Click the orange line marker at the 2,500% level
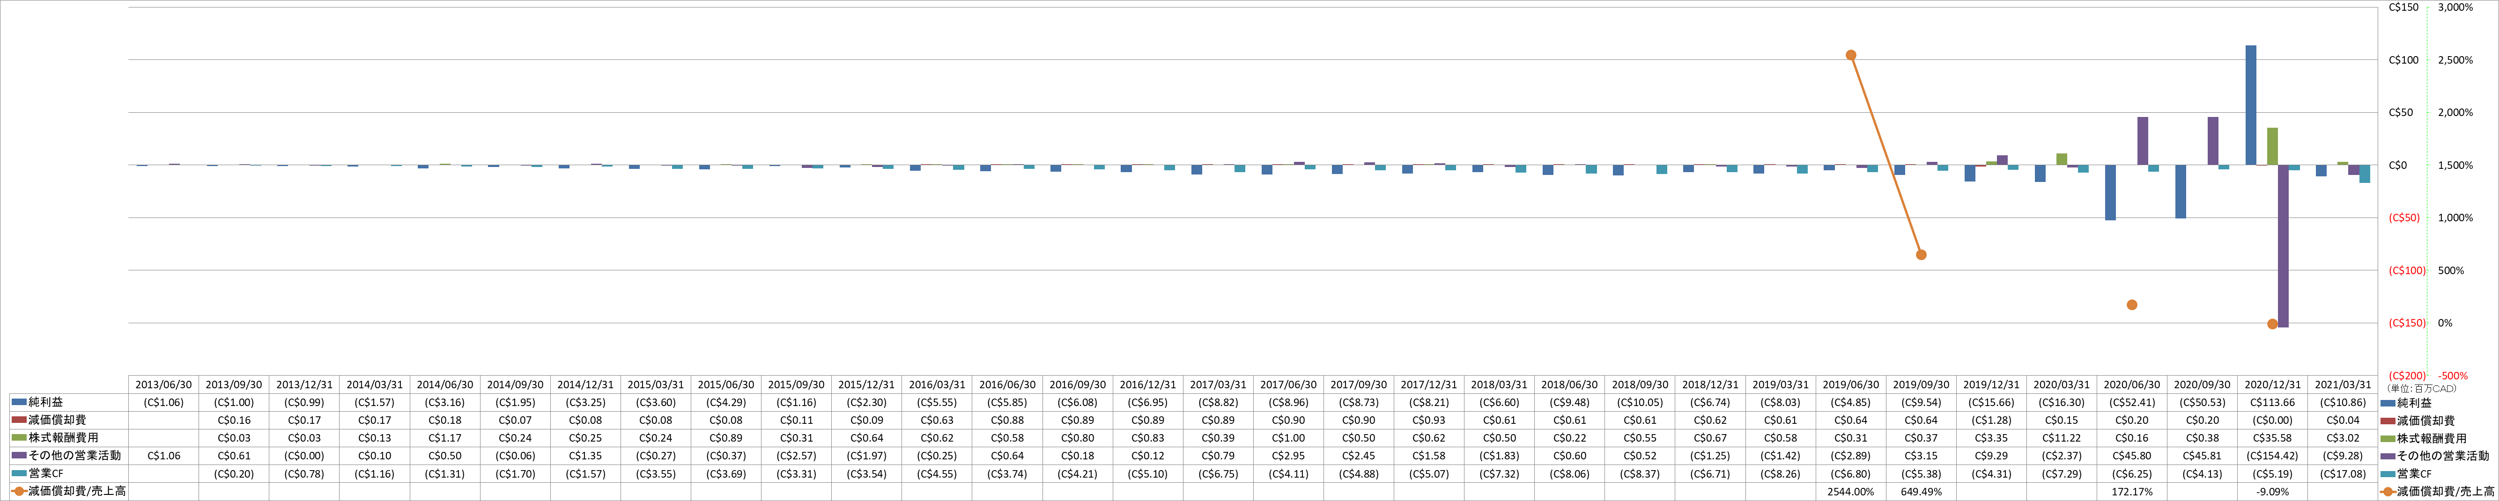This screenshot has height=501, width=2499. point(1851,55)
